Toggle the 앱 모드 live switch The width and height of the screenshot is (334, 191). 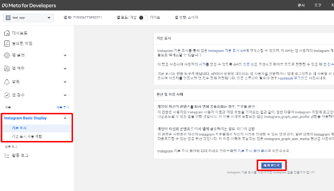coord(143,18)
